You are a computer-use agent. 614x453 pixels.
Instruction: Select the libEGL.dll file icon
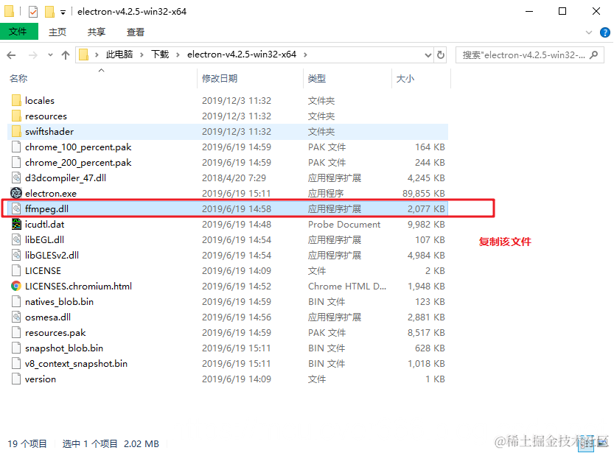coord(16,240)
